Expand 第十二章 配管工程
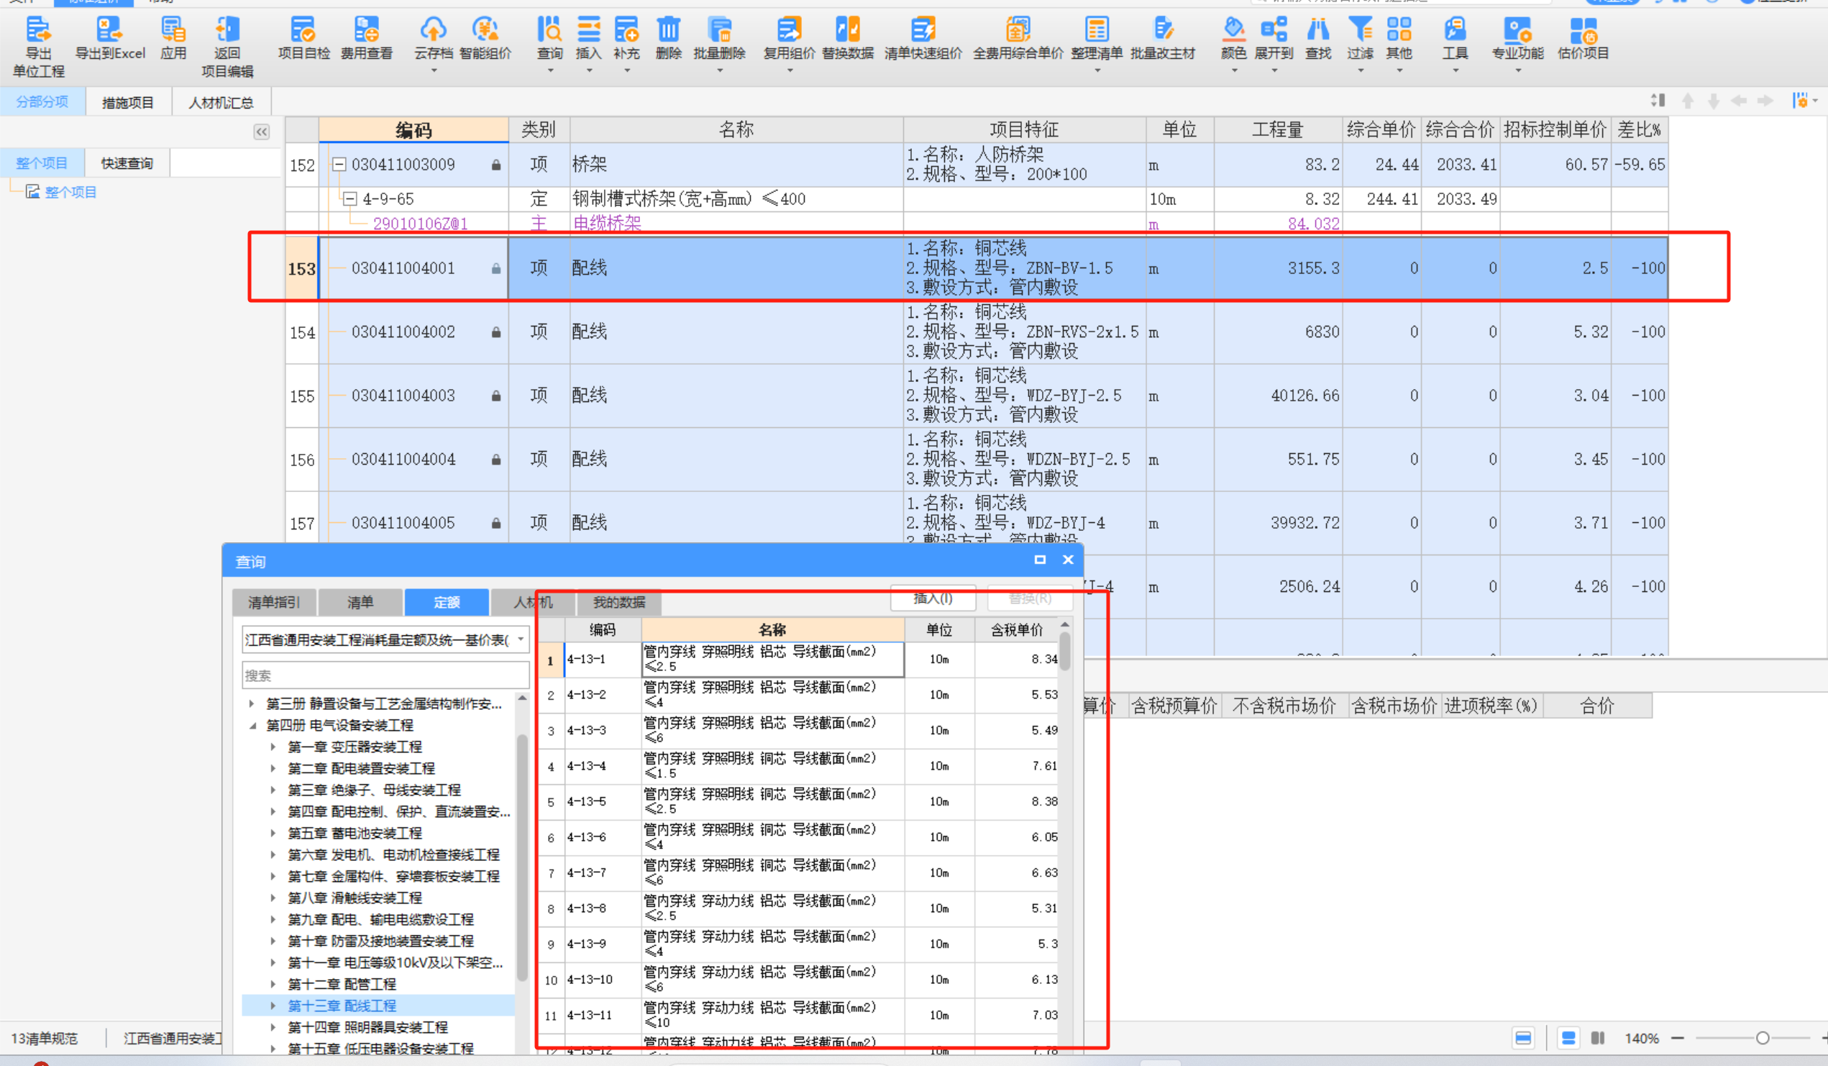1828x1066 pixels. click(x=273, y=984)
